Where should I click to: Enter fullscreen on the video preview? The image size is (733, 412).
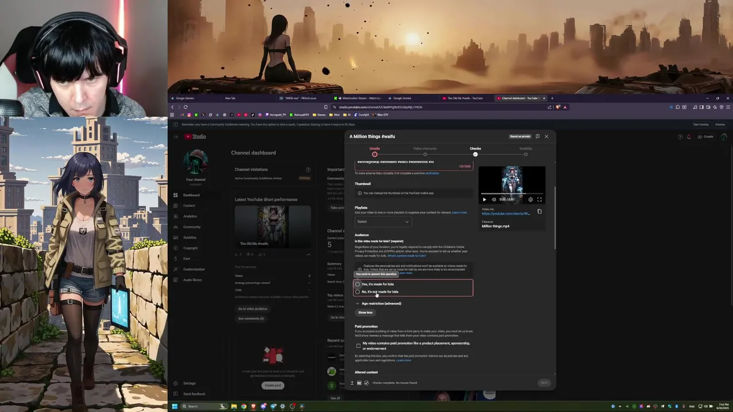(x=539, y=200)
